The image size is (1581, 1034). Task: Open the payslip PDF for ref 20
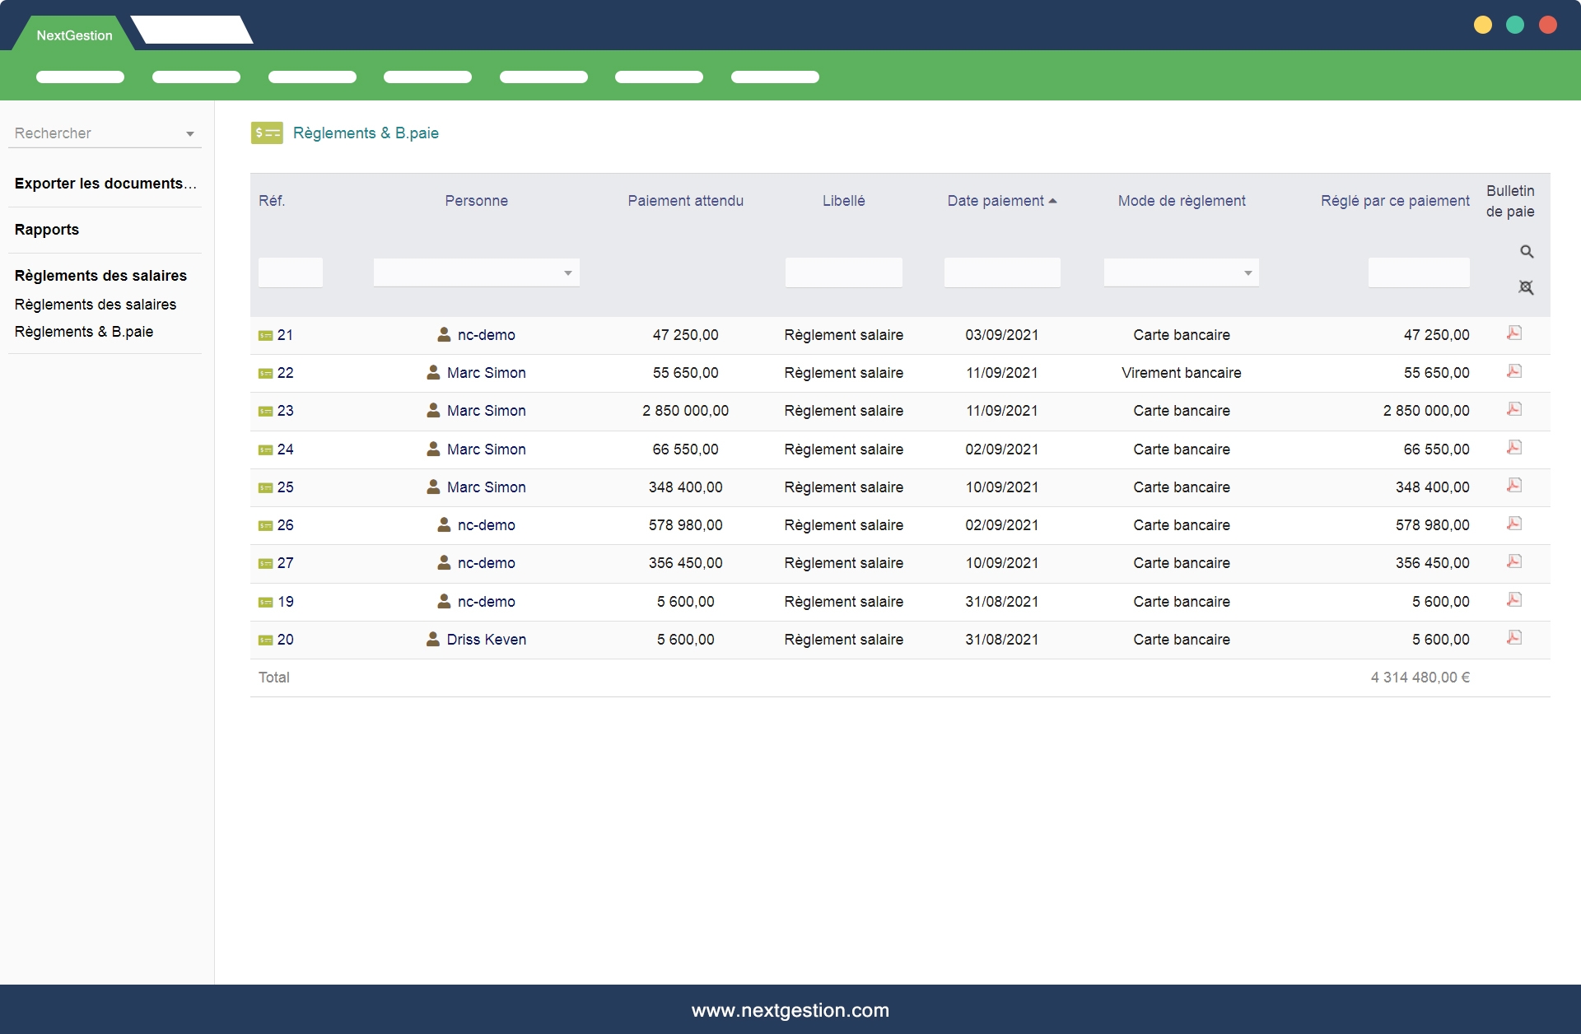point(1513,638)
